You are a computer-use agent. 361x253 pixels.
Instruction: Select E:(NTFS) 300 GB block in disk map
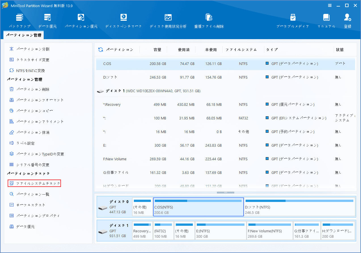pyautogui.click(x=221, y=231)
